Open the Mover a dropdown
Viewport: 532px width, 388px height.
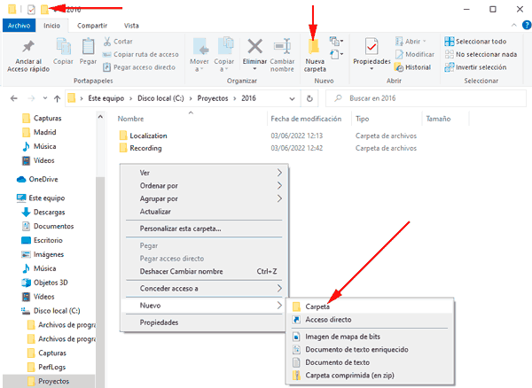click(199, 55)
